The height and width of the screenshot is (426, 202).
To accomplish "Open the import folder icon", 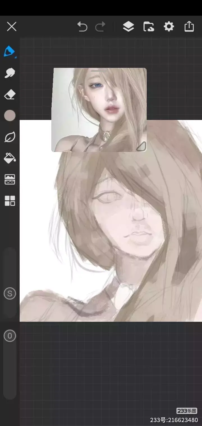I will click(148, 27).
